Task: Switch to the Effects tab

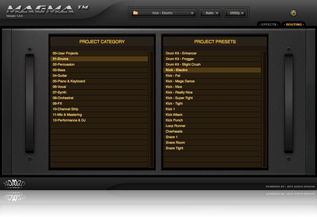Action: 268,24
